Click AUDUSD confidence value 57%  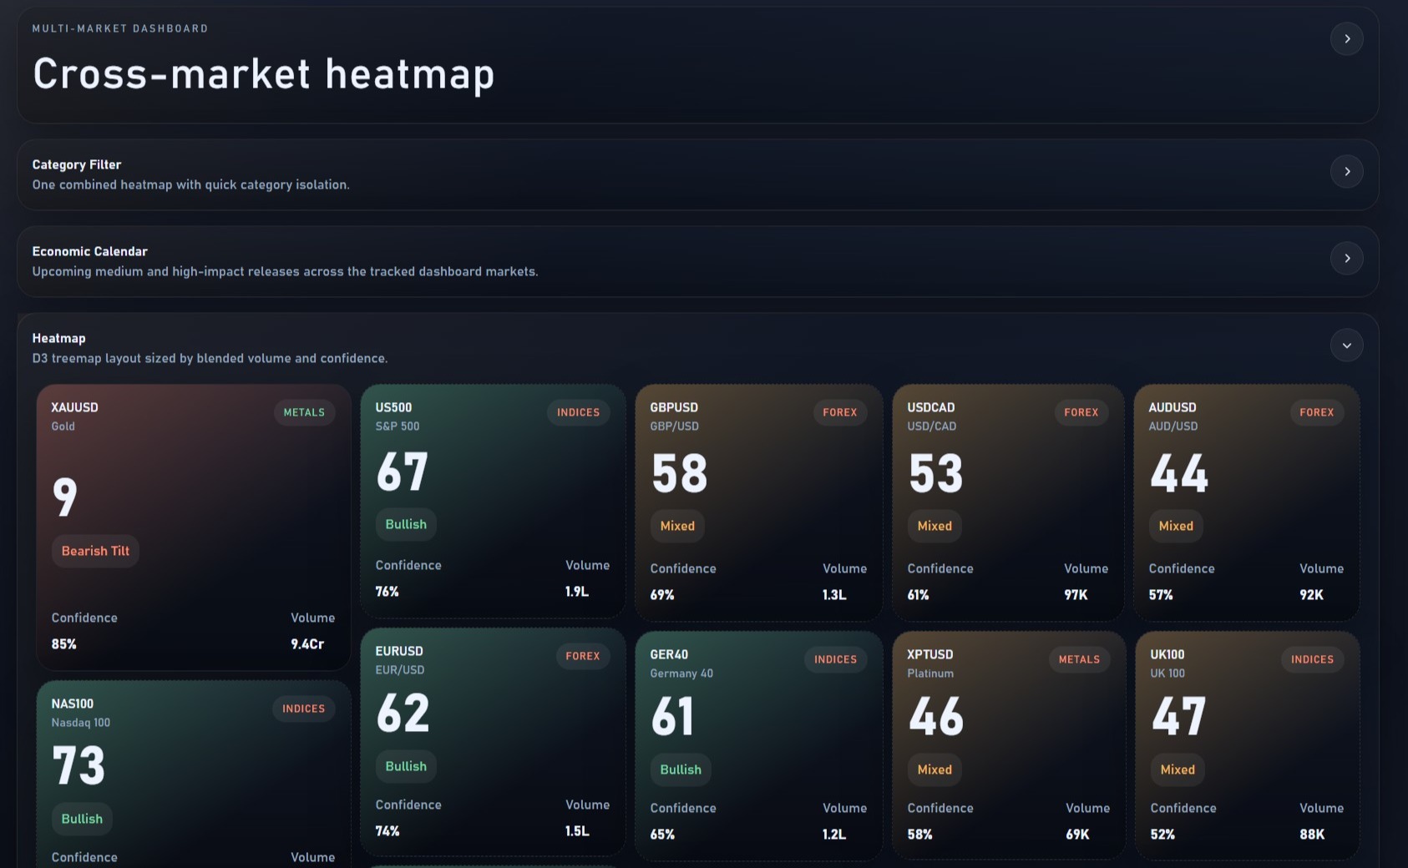click(1161, 594)
